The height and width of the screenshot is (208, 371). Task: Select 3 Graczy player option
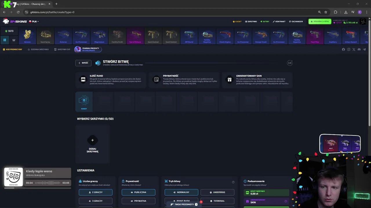[x=96, y=201]
